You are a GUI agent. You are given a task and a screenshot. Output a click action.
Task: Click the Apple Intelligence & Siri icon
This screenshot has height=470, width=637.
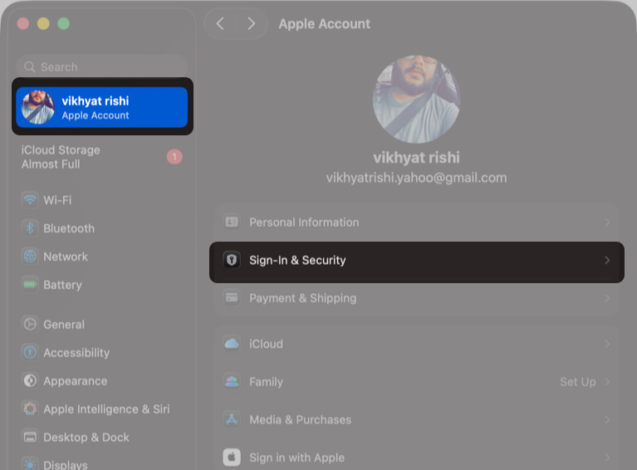(x=30, y=409)
